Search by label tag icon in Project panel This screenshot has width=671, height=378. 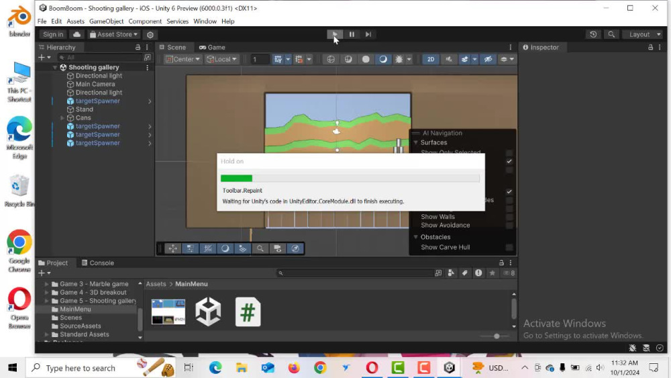pos(465,273)
